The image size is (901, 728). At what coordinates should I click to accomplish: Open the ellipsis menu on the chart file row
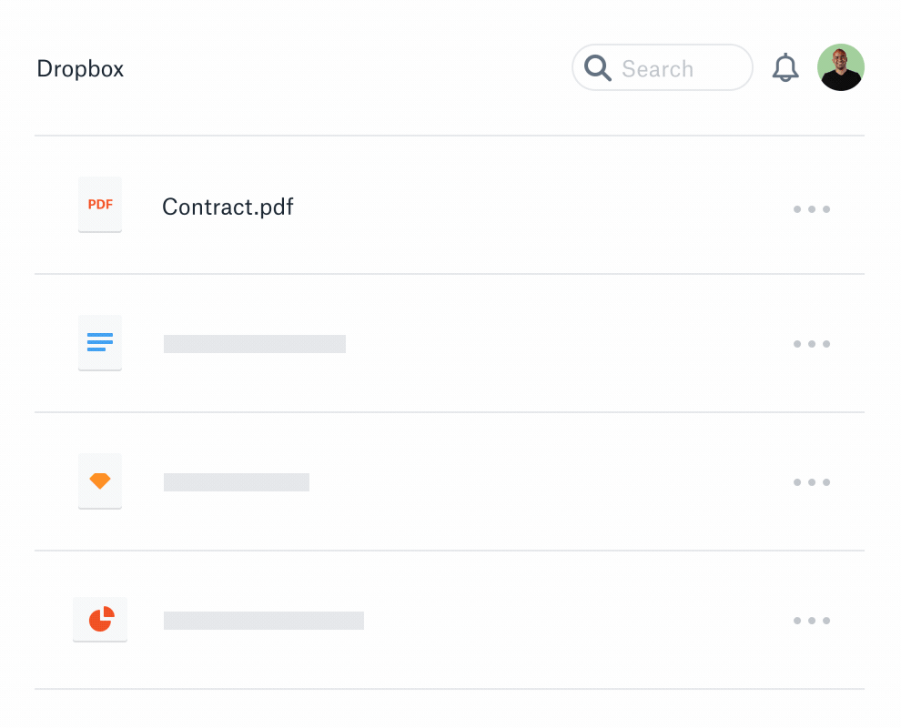tap(811, 620)
